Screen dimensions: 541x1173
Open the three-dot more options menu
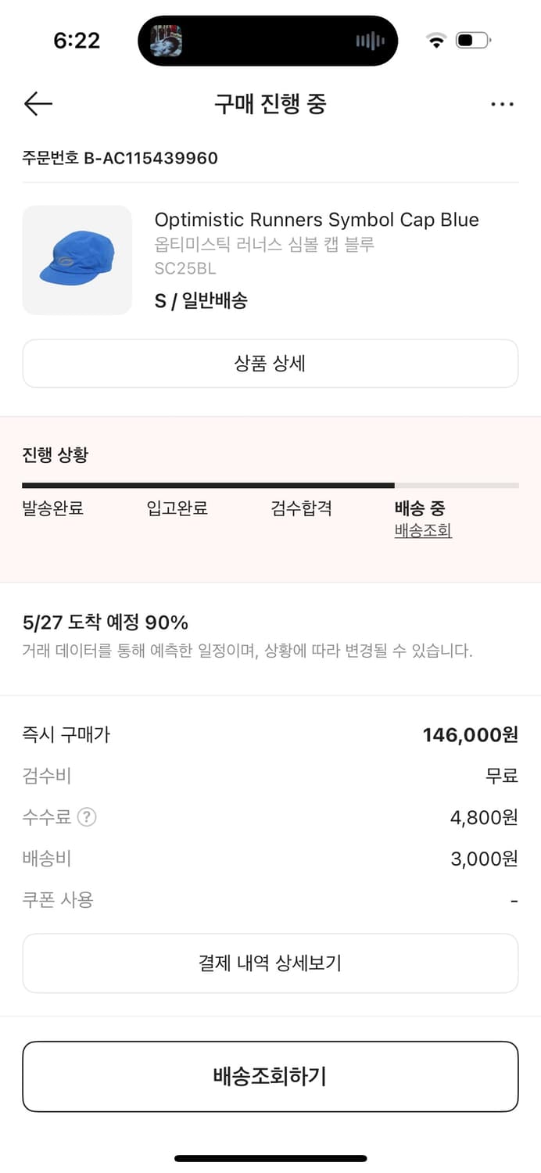502,104
